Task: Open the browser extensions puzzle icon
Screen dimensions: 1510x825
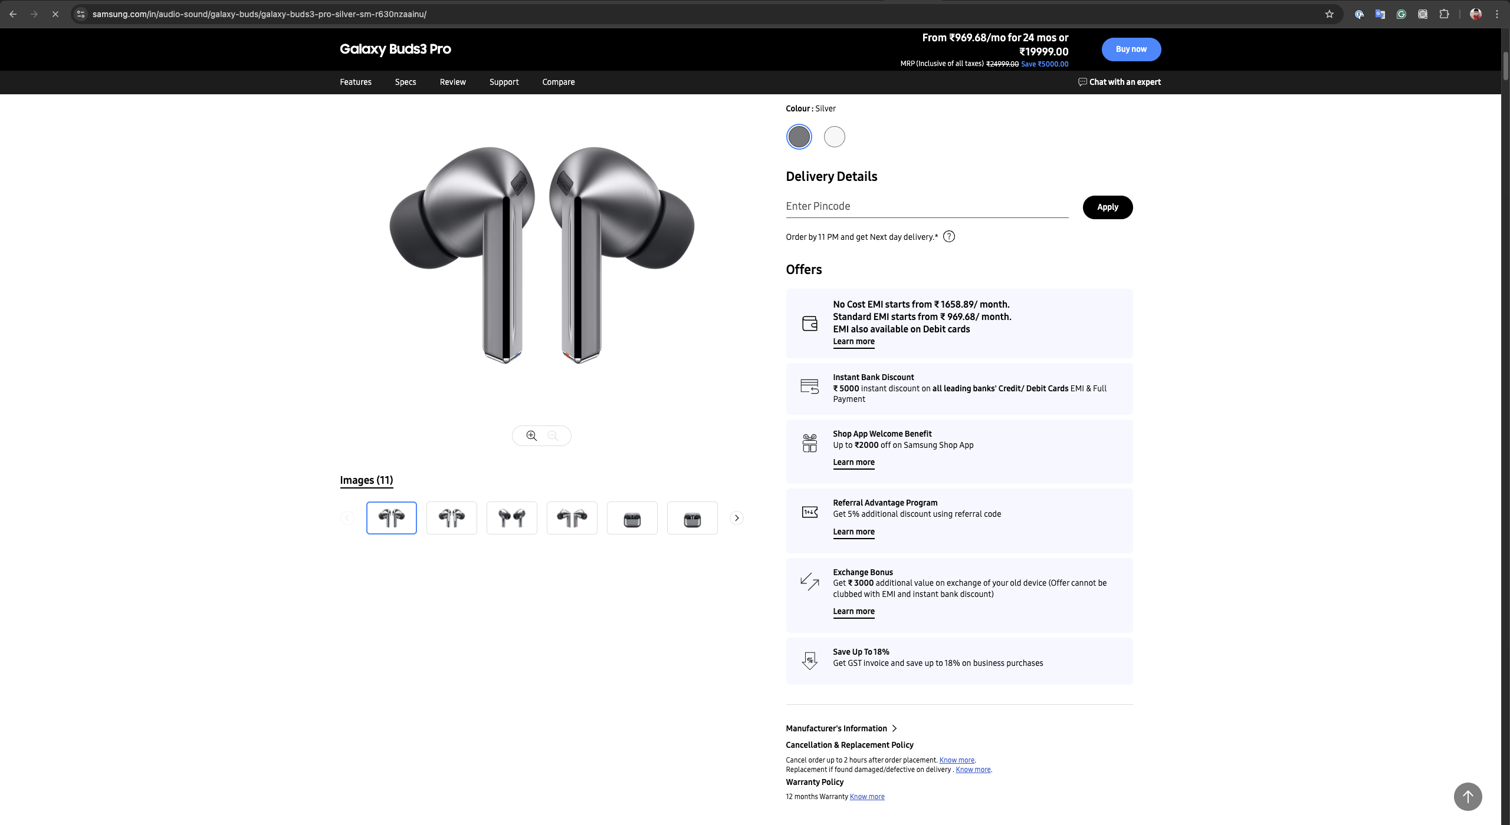Action: [1444, 14]
